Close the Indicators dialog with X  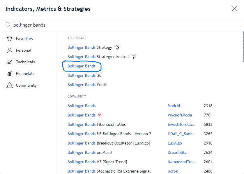pos(234,9)
